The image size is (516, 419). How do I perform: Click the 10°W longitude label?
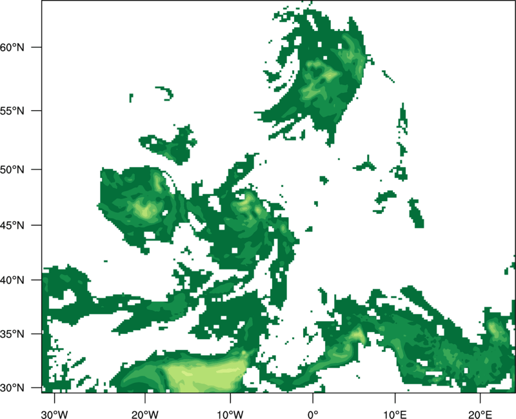coord(230,414)
